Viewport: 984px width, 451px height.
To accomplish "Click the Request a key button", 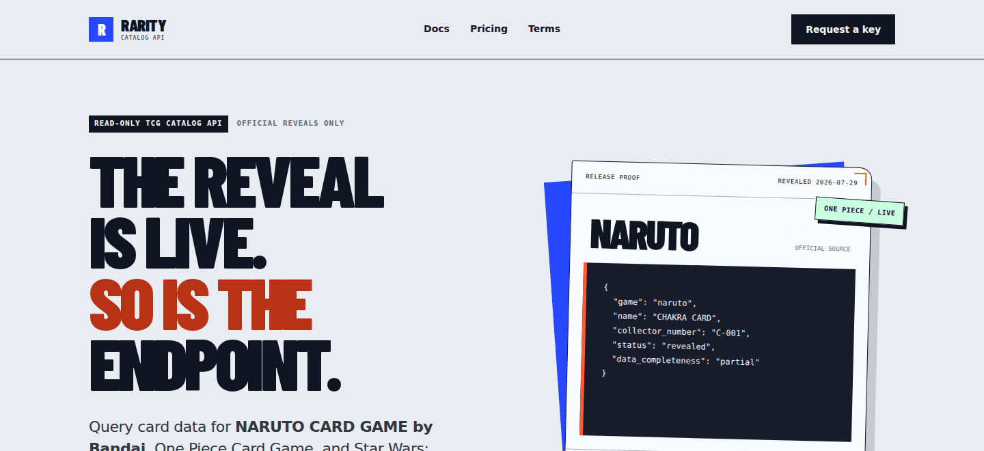I will (x=843, y=29).
